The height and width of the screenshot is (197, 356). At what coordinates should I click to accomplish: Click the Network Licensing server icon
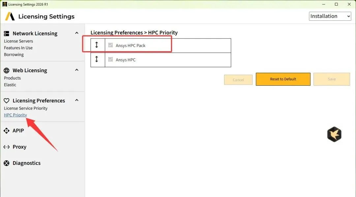point(7,33)
